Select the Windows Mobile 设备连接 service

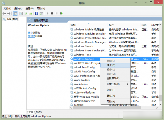[114, 30]
